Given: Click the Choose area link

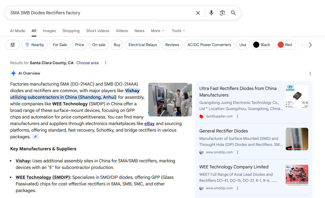Looking at the screenshot, I should coord(87,63).
